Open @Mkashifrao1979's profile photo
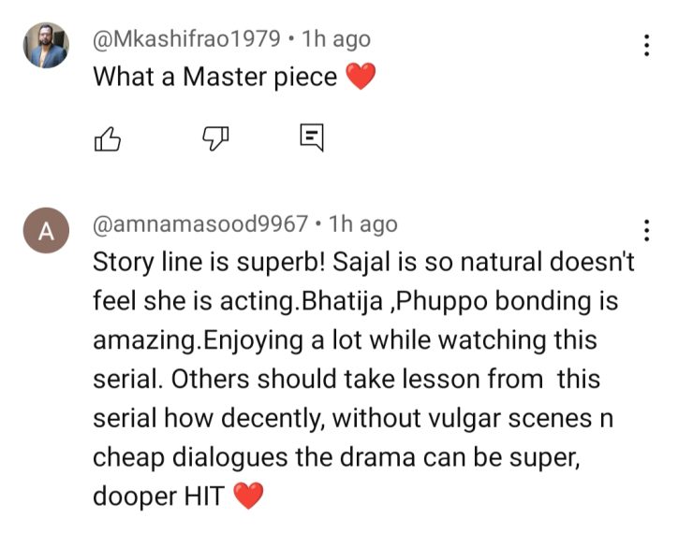 (x=45, y=46)
